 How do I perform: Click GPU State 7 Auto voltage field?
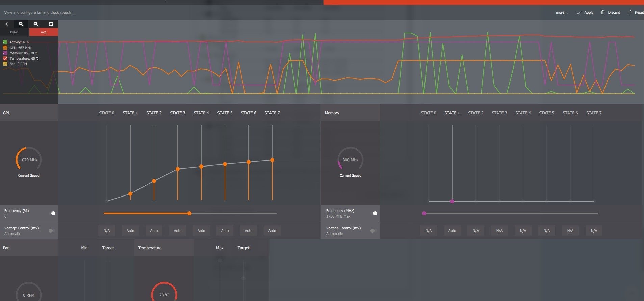pyautogui.click(x=272, y=231)
